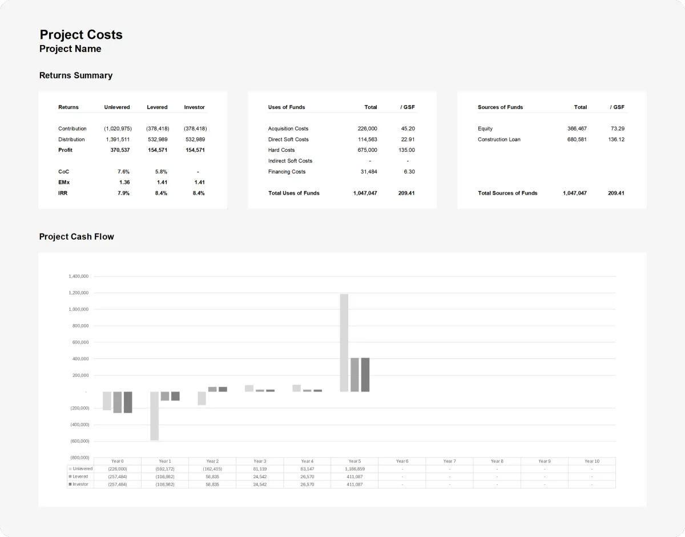685x537 pixels.
Task: Click the "Project Cash Flow" section heading
Action: (x=76, y=237)
